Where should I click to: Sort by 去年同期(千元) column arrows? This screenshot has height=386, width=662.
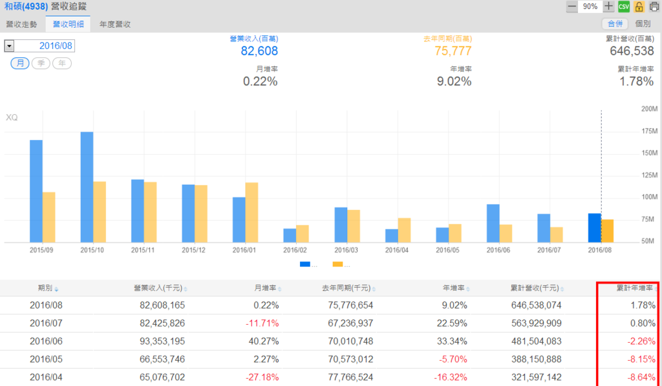pos(374,289)
